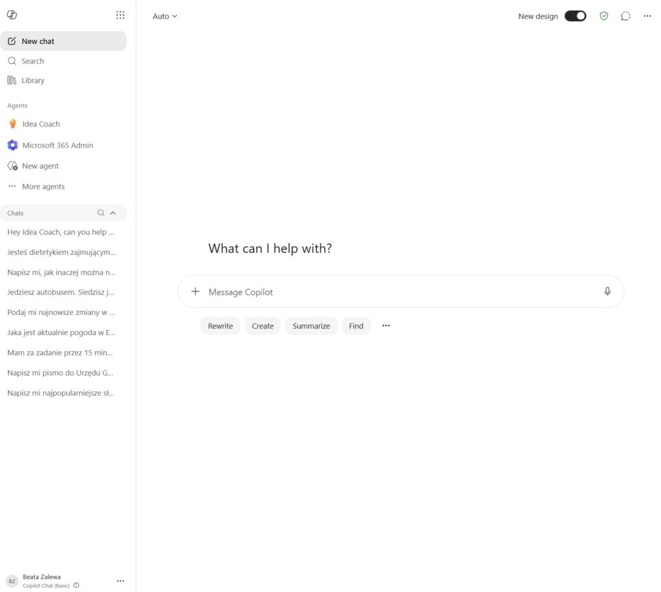Click the More agents ellipsis icon
Viewport: 661px width, 592px height.
(x=12, y=186)
